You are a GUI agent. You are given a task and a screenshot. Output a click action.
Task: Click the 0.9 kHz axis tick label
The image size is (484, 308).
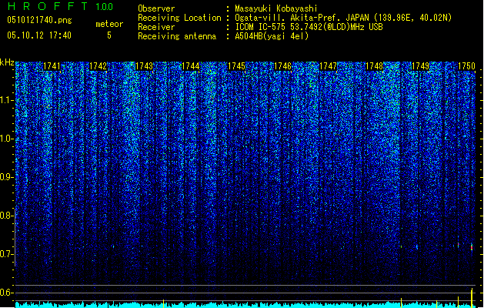point(6,177)
